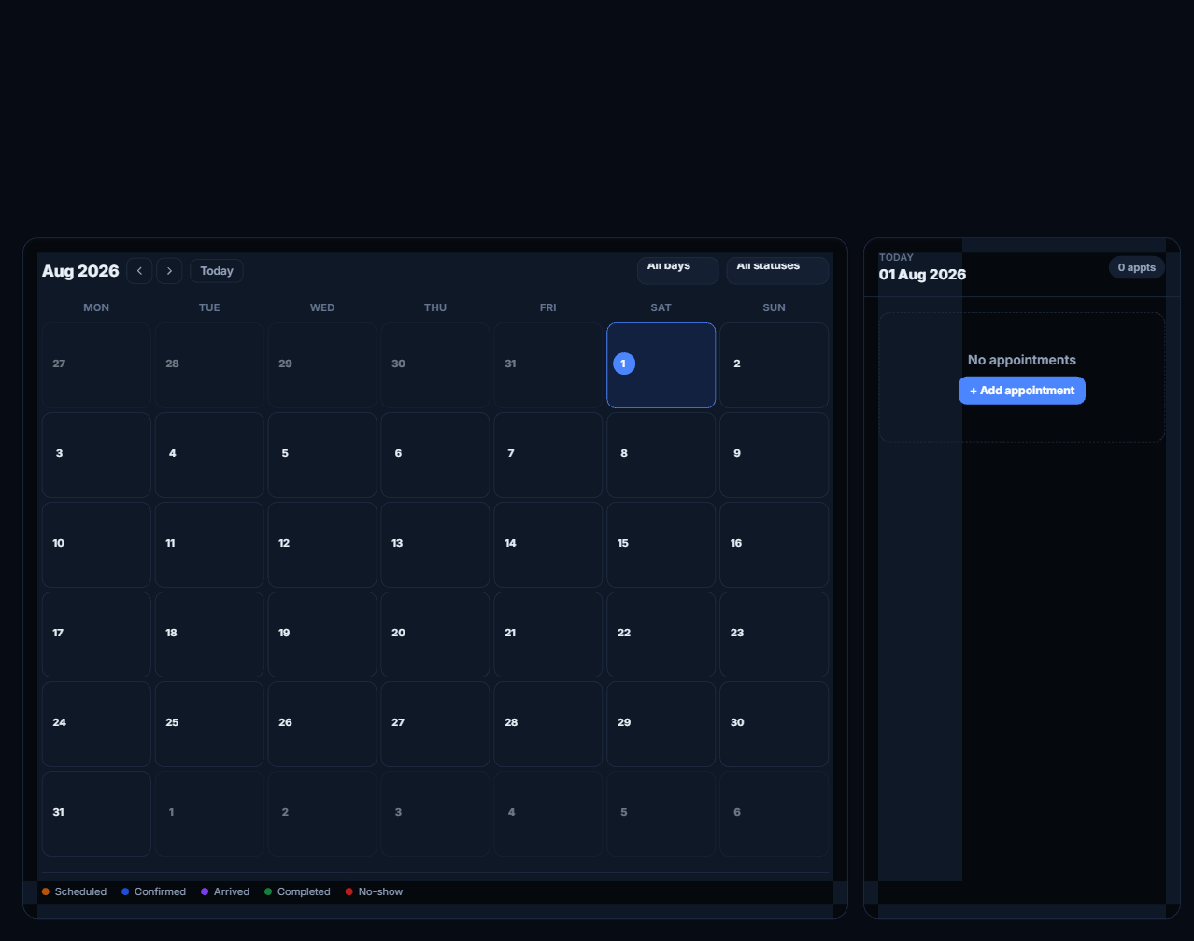Viewport: 1194px width, 941px height.
Task: Click dimmed September 1 in the last row
Action: coord(209,814)
